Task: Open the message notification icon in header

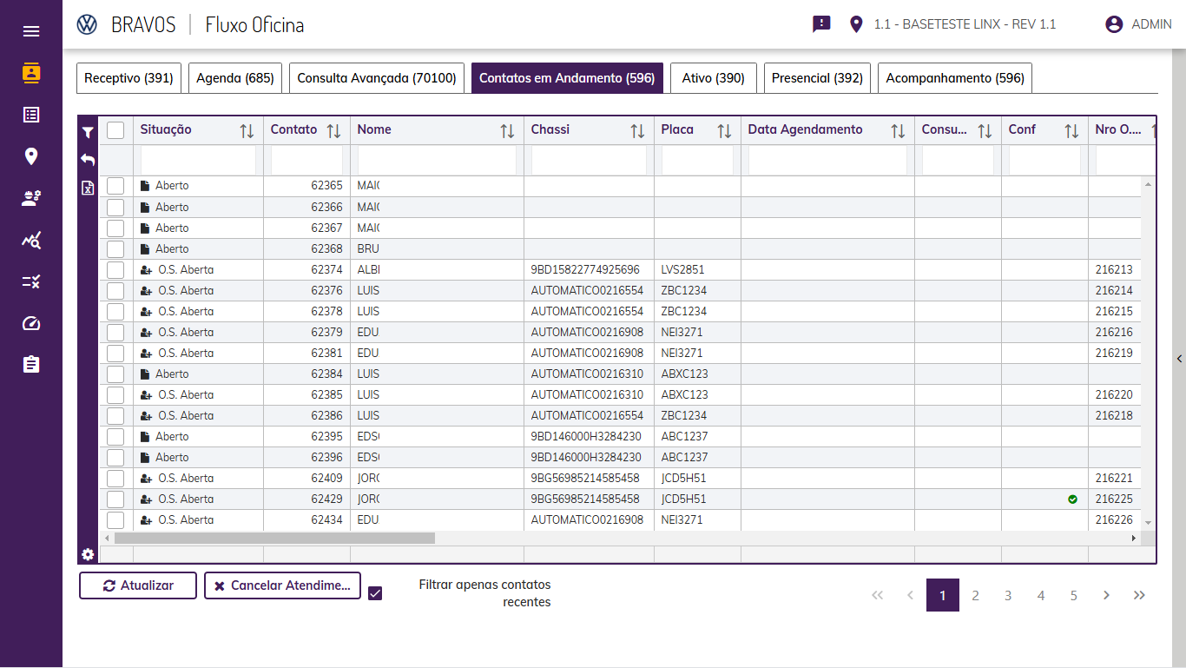Action: click(821, 24)
